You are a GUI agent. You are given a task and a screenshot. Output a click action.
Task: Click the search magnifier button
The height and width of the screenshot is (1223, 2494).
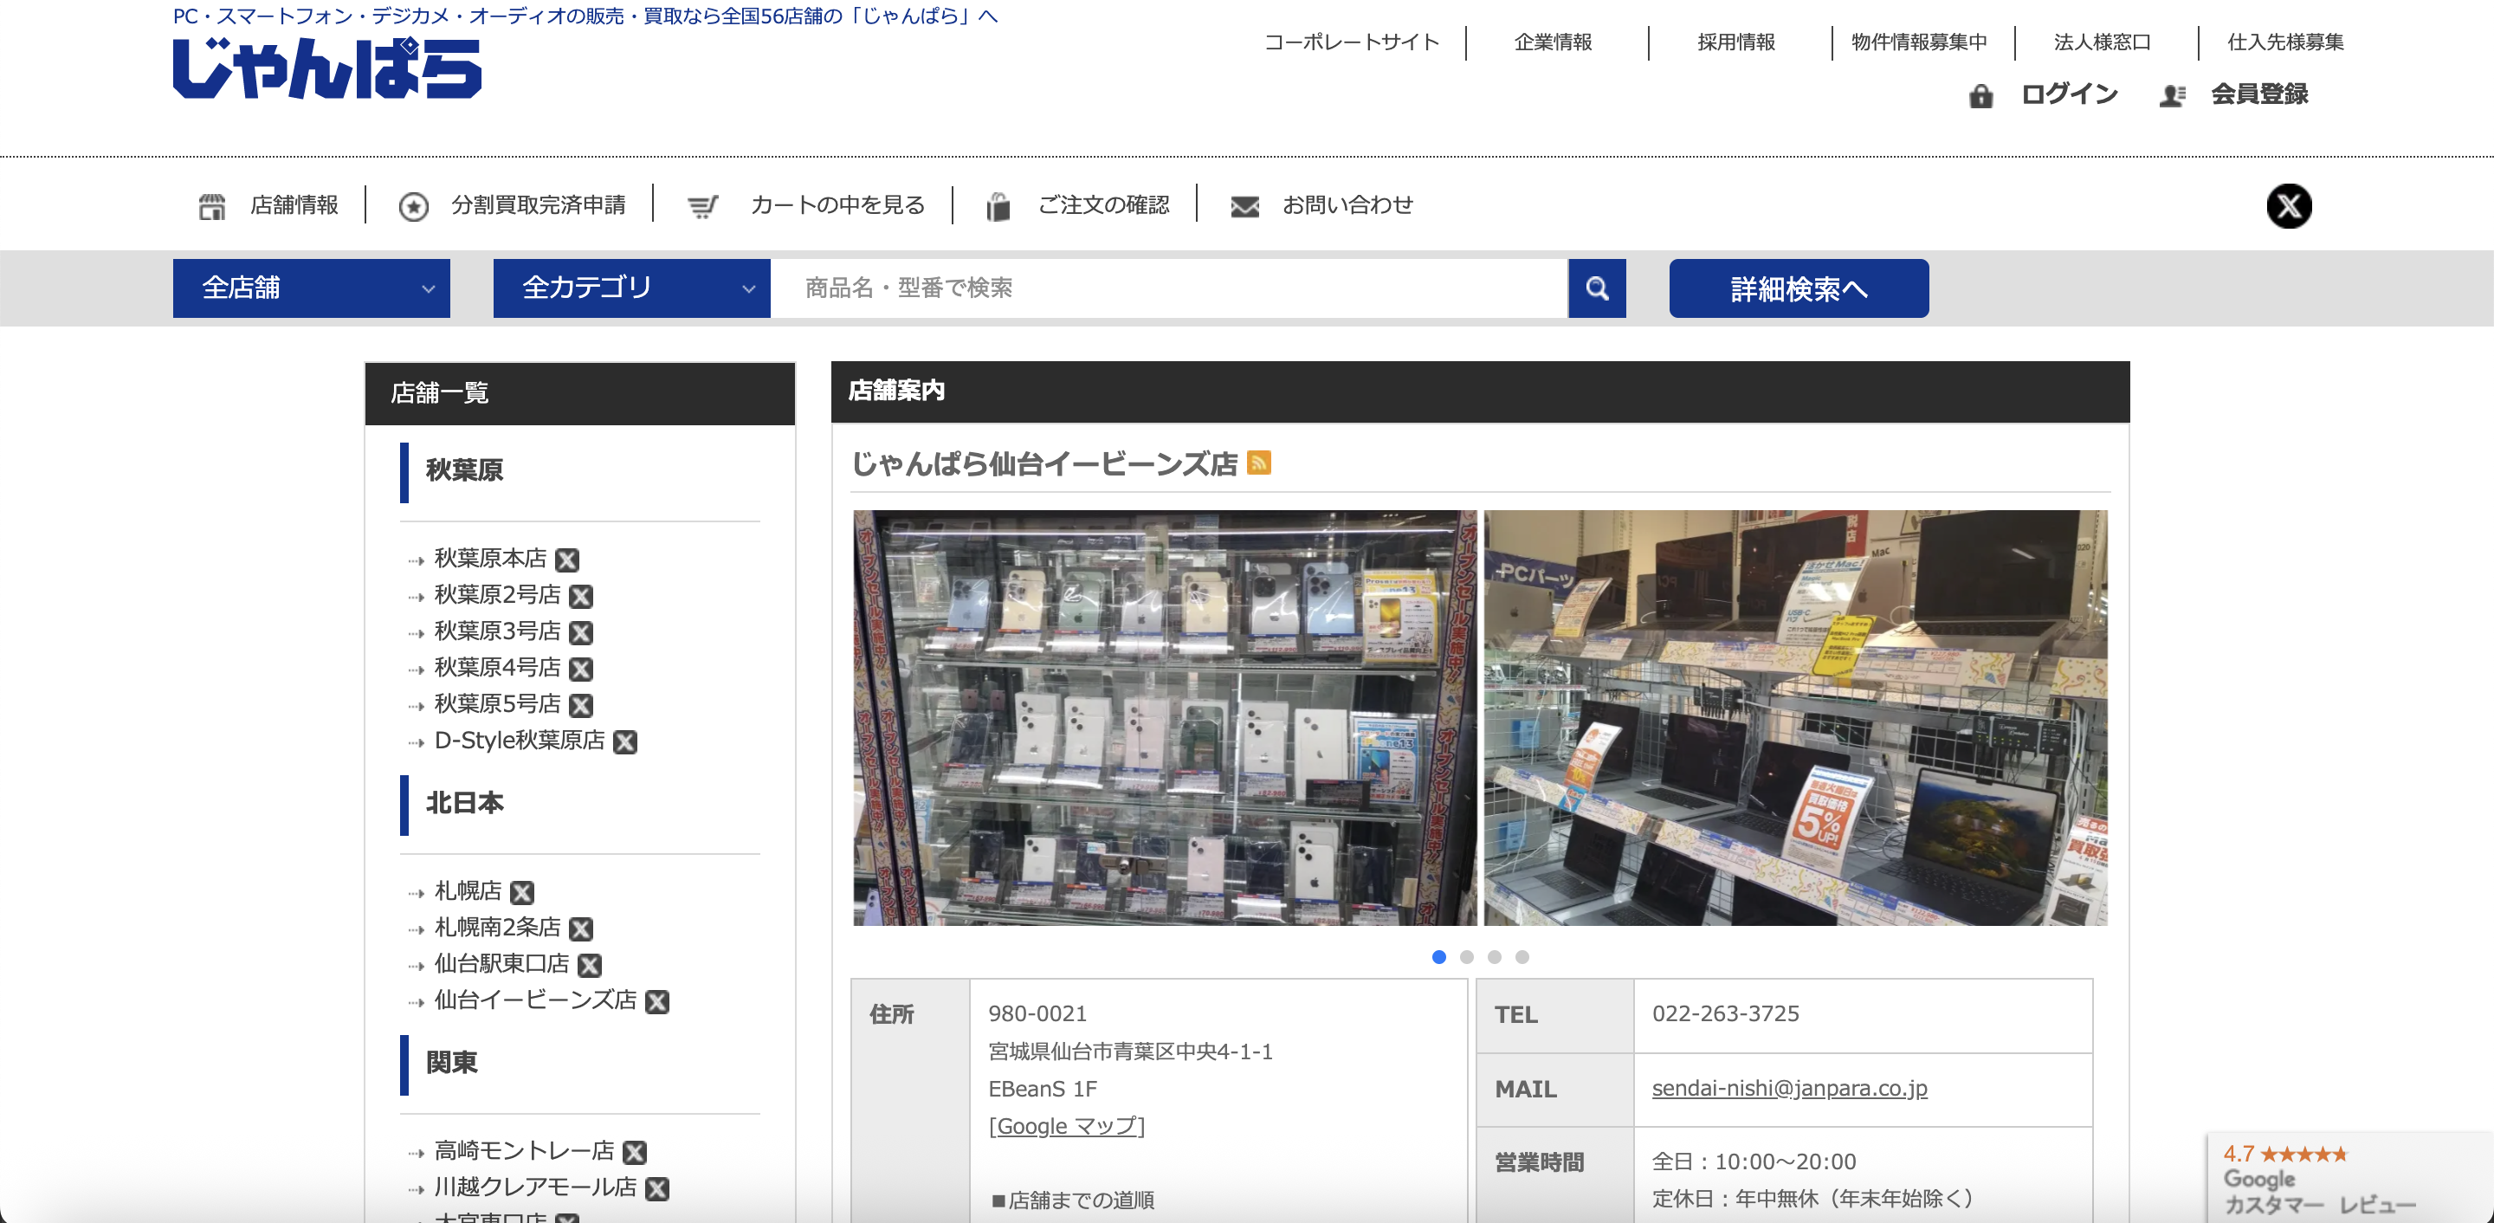click(x=1597, y=288)
